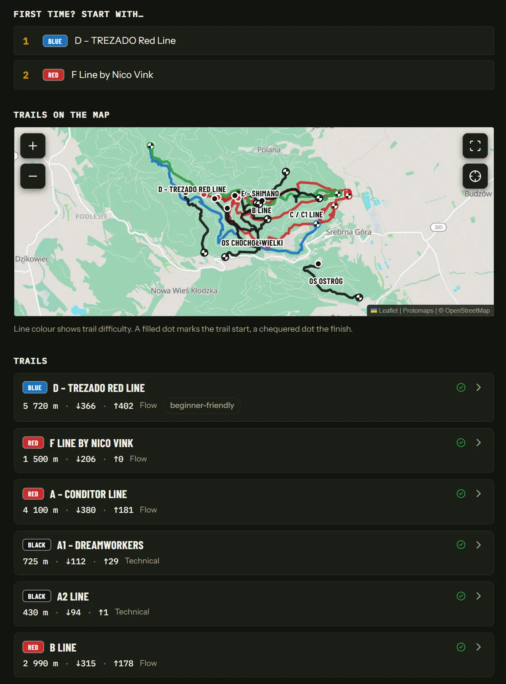Click the beginner-friendly tag
This screenshot has height=684, width=506.
(x=202, y=405)
